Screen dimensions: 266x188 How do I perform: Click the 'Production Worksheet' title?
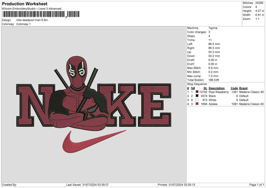25,4
